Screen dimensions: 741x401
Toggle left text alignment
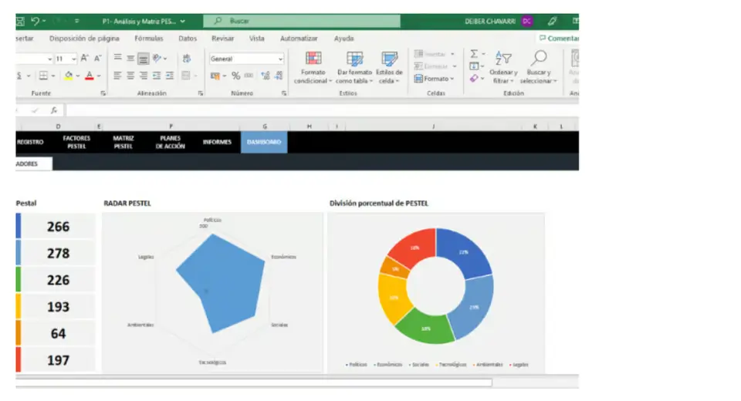[117, 76]
